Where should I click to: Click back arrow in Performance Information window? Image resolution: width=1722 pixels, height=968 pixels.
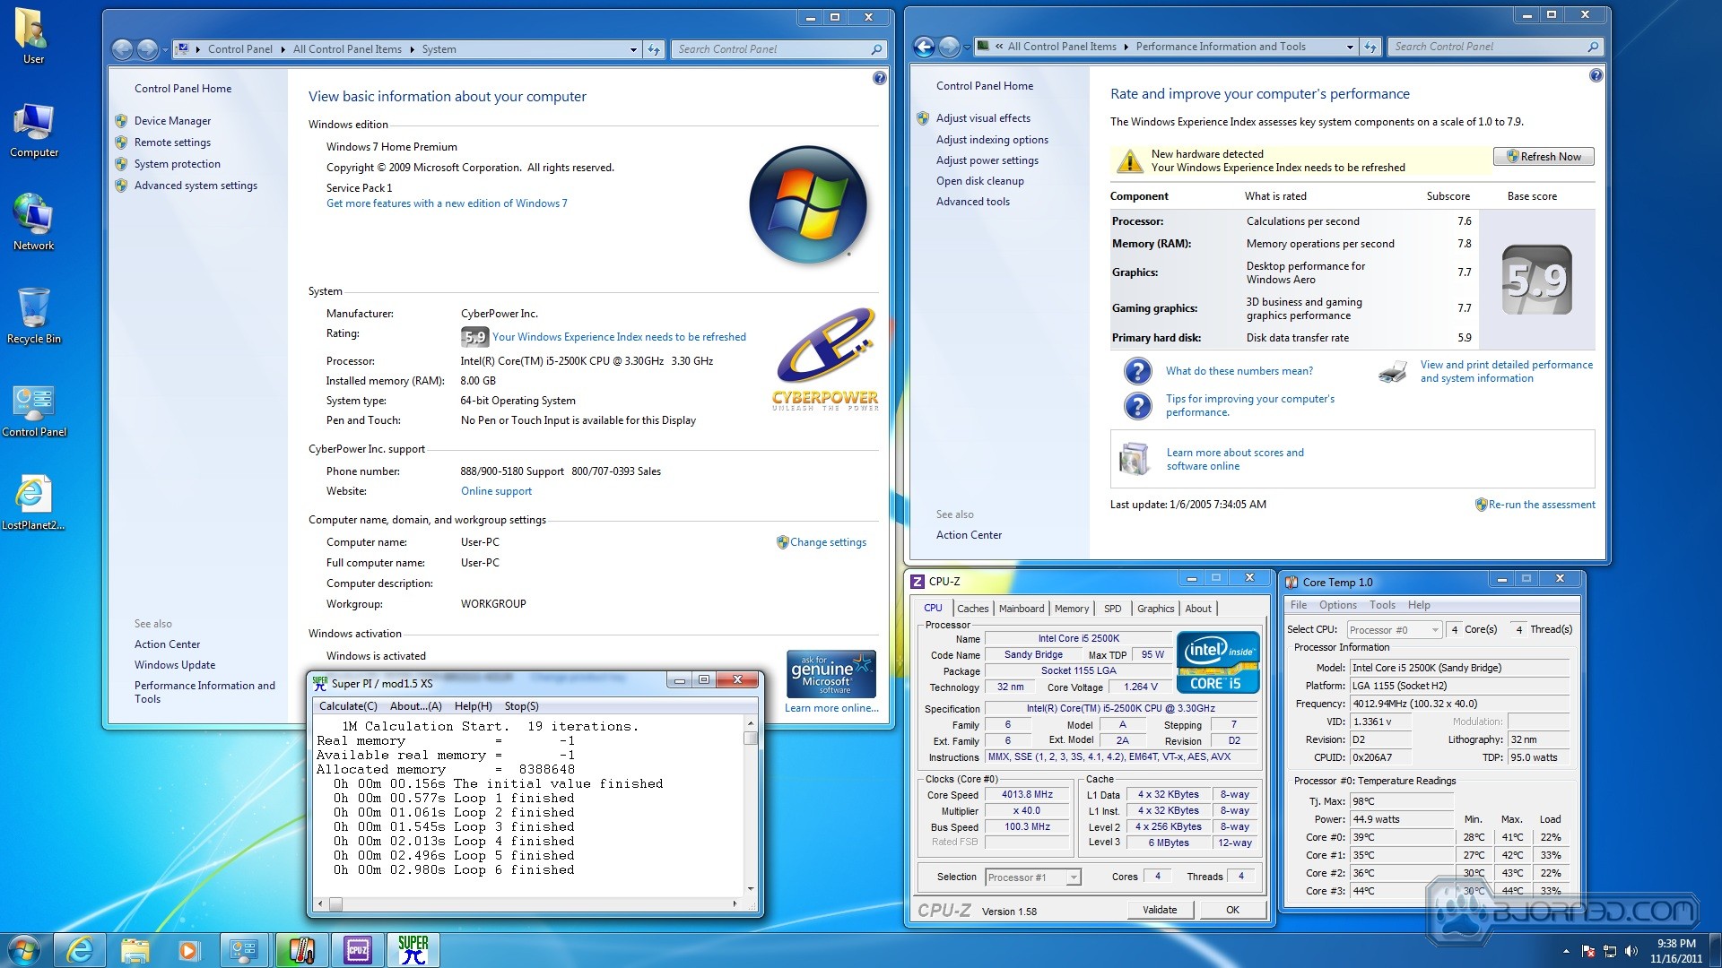click(x=924, y=47)
